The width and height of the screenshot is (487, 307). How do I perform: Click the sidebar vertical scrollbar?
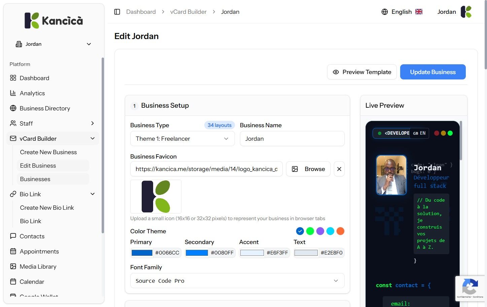point(103,145)
